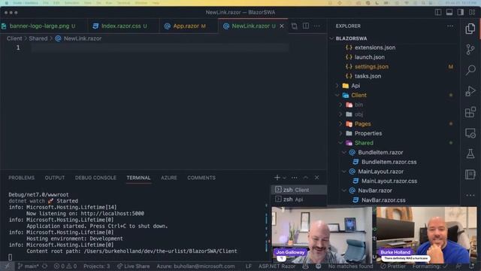The width and height of the screenshot is (481, 271).
Task: Click the open changes icon beside tabs
Action: click(x=294, y=26)
